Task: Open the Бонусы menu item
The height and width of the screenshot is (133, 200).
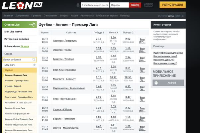Action: (x=63, y=16)
